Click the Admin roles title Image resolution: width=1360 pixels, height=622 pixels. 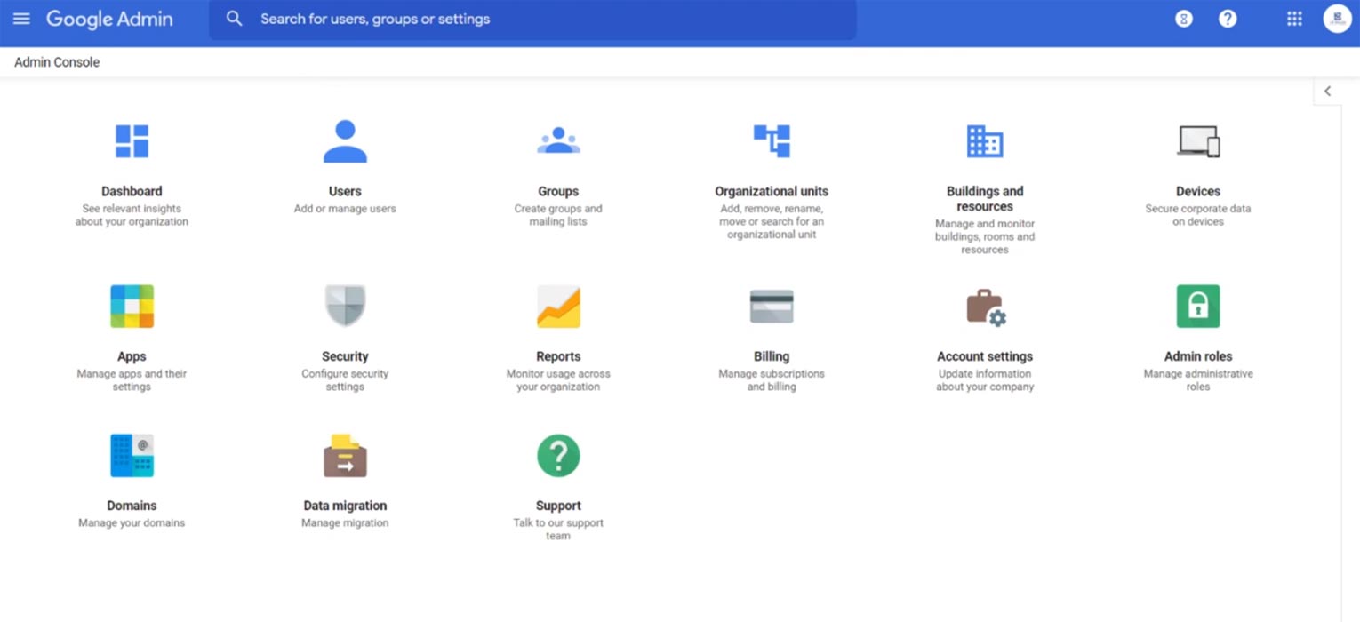tap(1198, 356)
